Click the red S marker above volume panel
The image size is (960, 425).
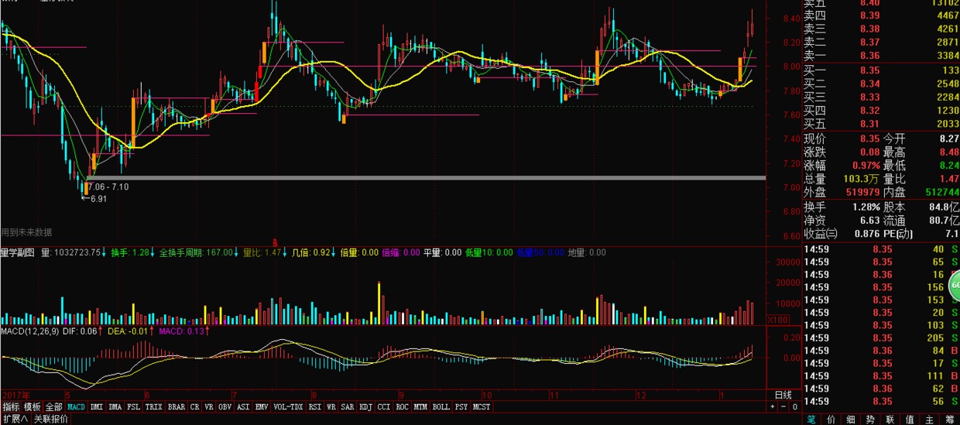[x=275, y=242]
